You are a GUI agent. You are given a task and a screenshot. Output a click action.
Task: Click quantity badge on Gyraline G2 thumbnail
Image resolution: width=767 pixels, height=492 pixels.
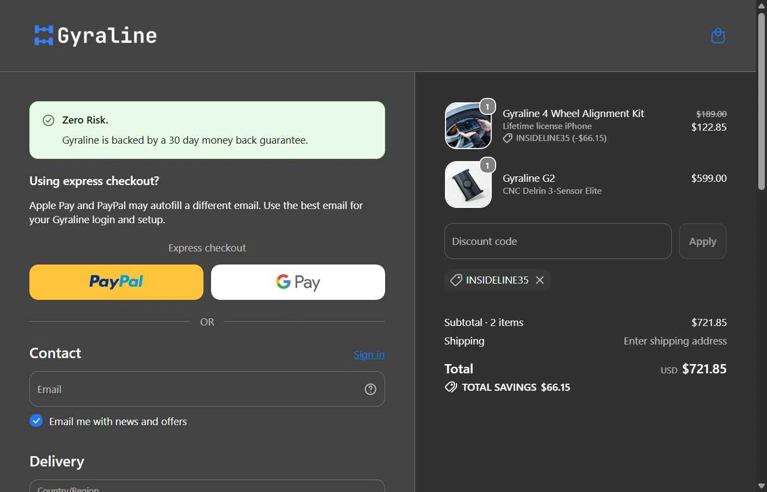coord(487,165)
